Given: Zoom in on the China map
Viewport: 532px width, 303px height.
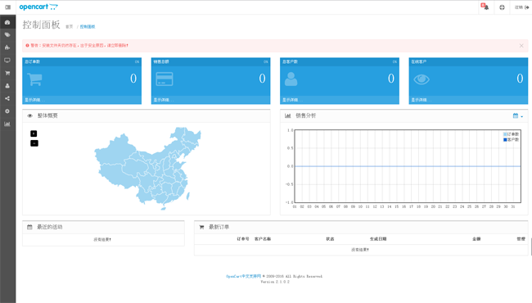Looking at the screenshot, I should (34, 133).
